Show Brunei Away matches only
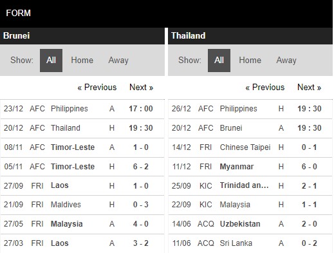Viewport: 334px width, 253px height. pos(118,61)
